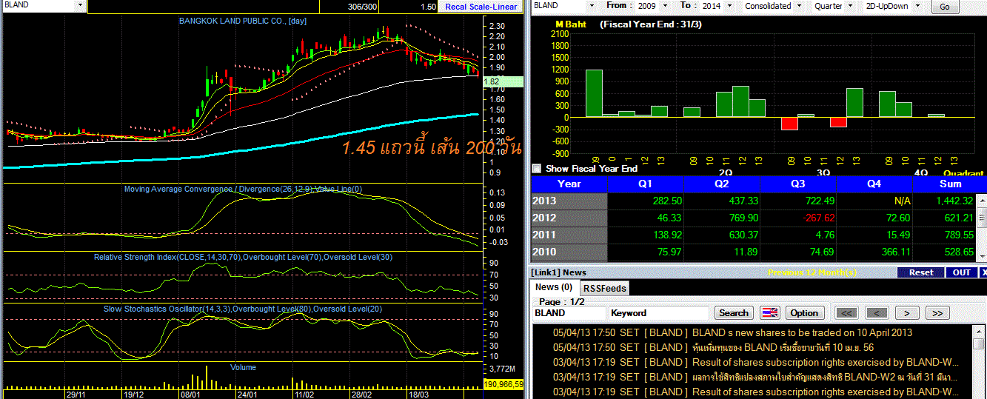Go to next news page (>)
987x399 pixels.
[907, 312]
